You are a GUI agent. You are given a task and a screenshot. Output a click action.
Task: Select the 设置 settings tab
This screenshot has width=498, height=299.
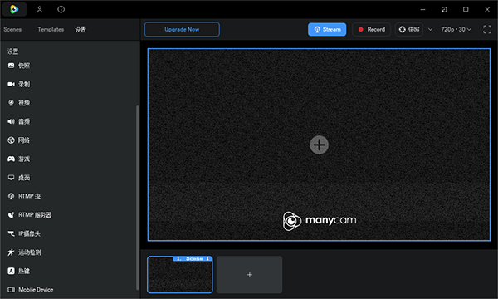pos(81,30)
